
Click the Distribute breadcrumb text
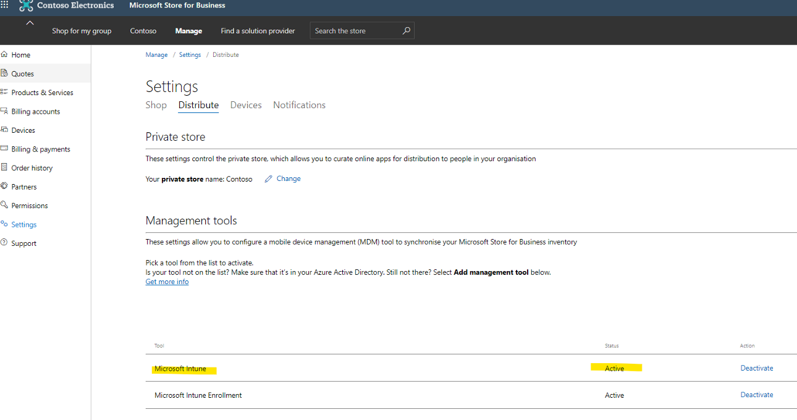pyautogui.click(x=226, y=55)
